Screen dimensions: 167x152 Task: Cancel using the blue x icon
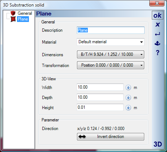[158, 24]
